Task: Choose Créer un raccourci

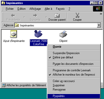Action: [x=74, y=81]
